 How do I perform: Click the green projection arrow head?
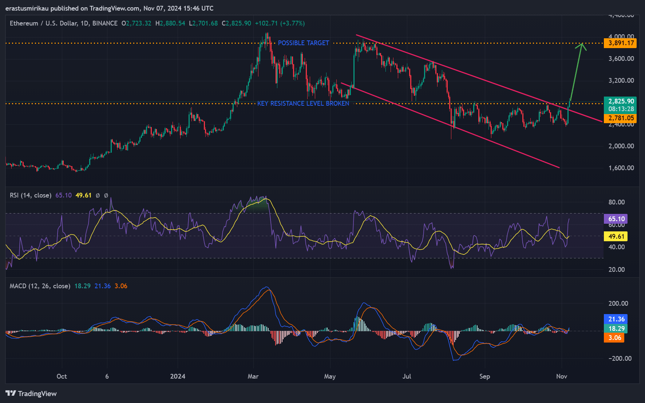point(582,45)
